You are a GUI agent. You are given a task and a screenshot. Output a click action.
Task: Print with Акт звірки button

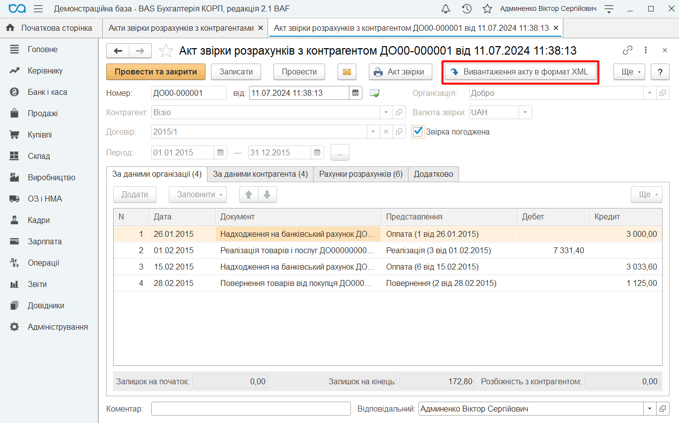pos(401,72)
